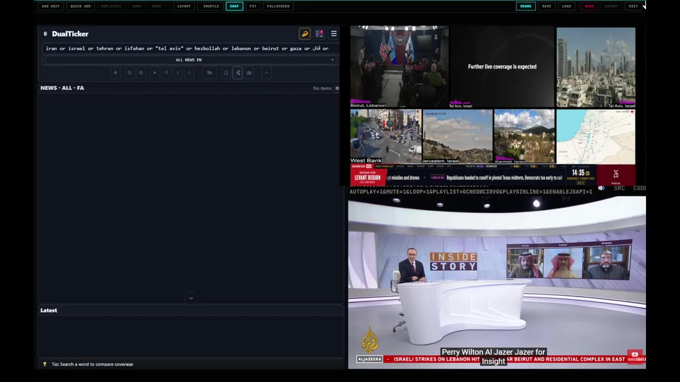Click the LOAD button
The height and width of the screenshot is (382, 680).
pyautogui.click(x=566, y=6)
